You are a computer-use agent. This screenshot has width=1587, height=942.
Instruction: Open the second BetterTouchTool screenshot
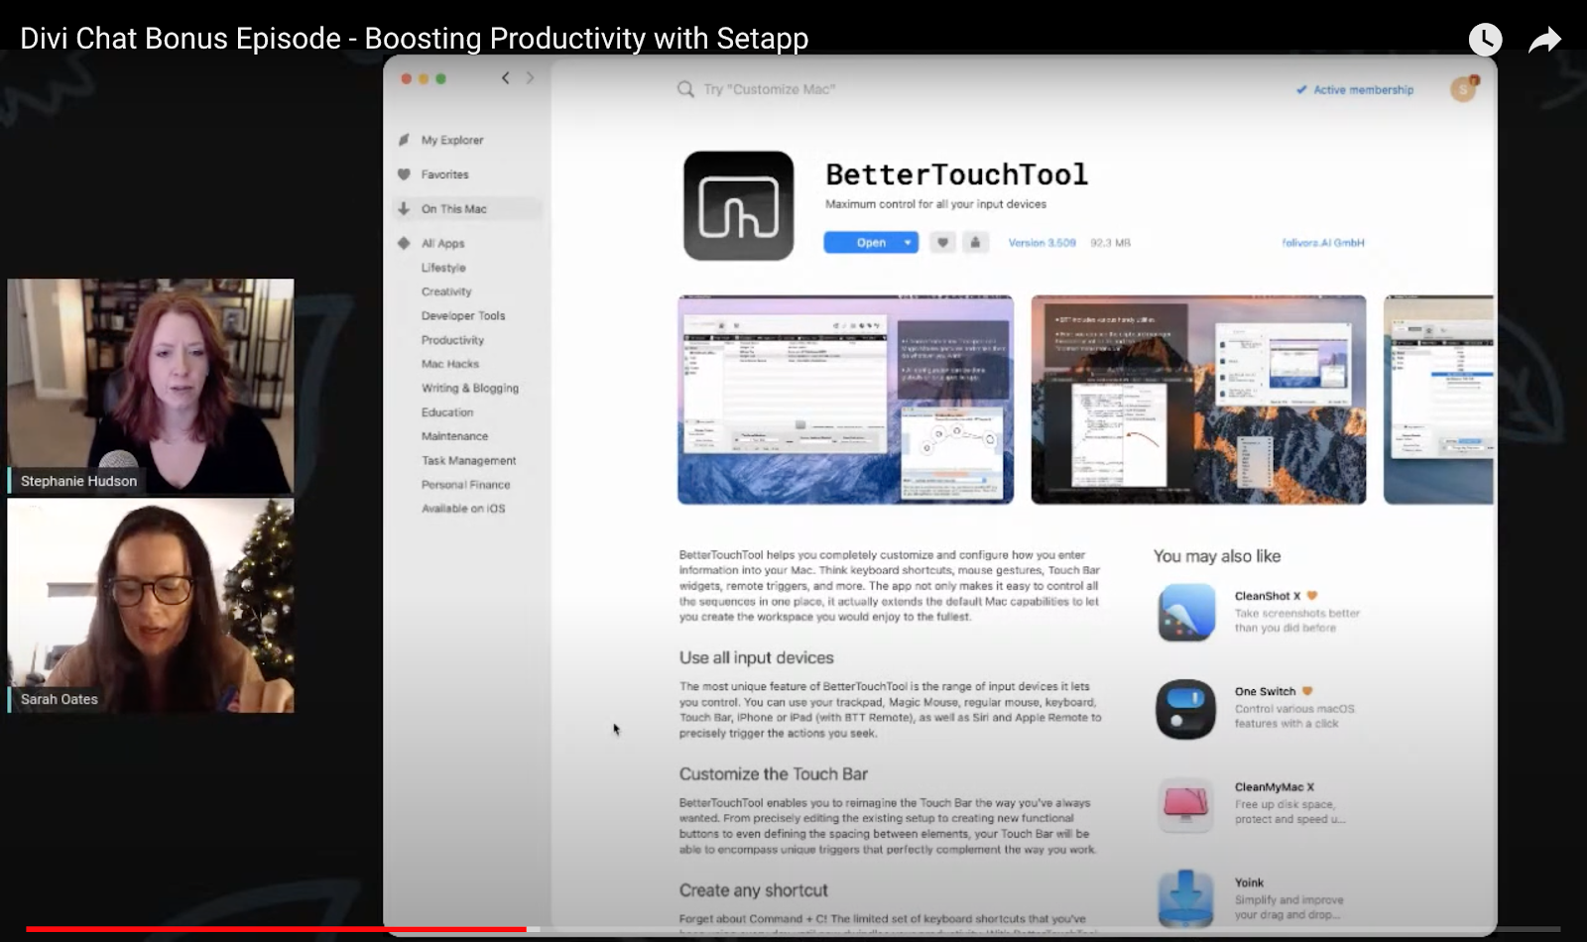[1198, 400]
